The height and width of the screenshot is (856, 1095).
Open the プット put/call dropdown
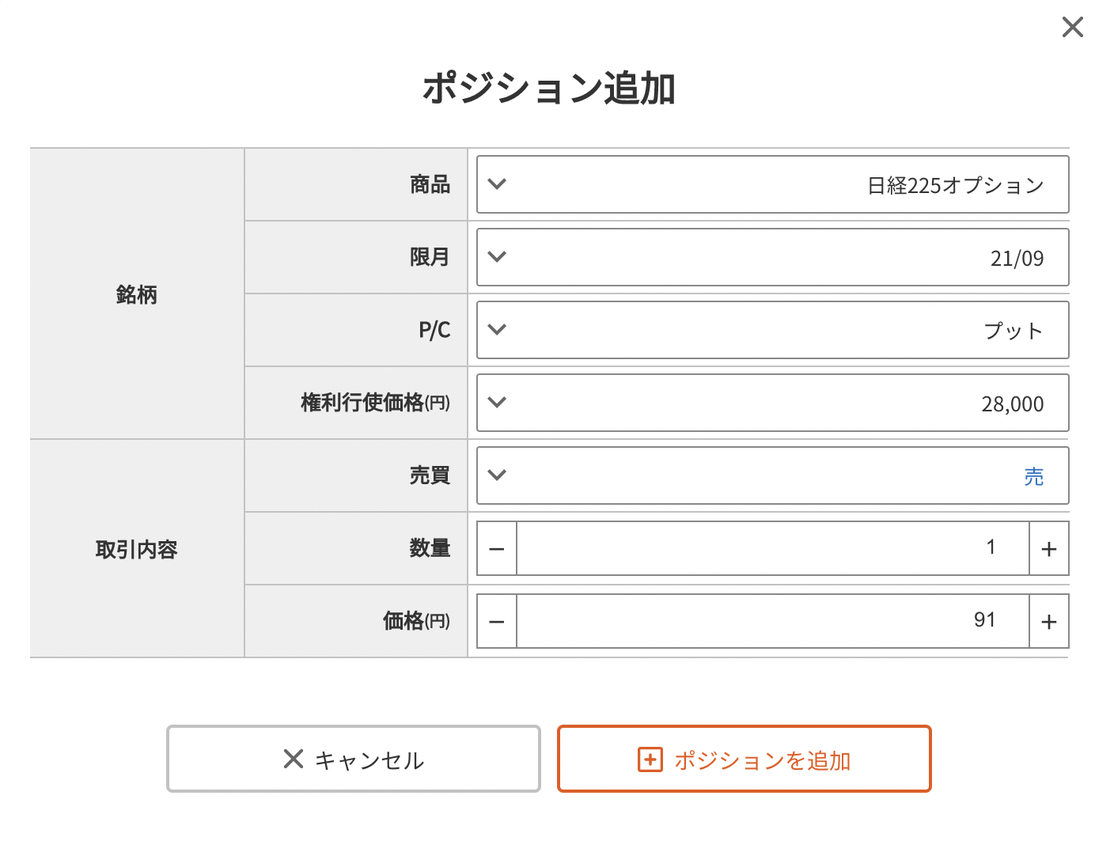tap(773, 330)
